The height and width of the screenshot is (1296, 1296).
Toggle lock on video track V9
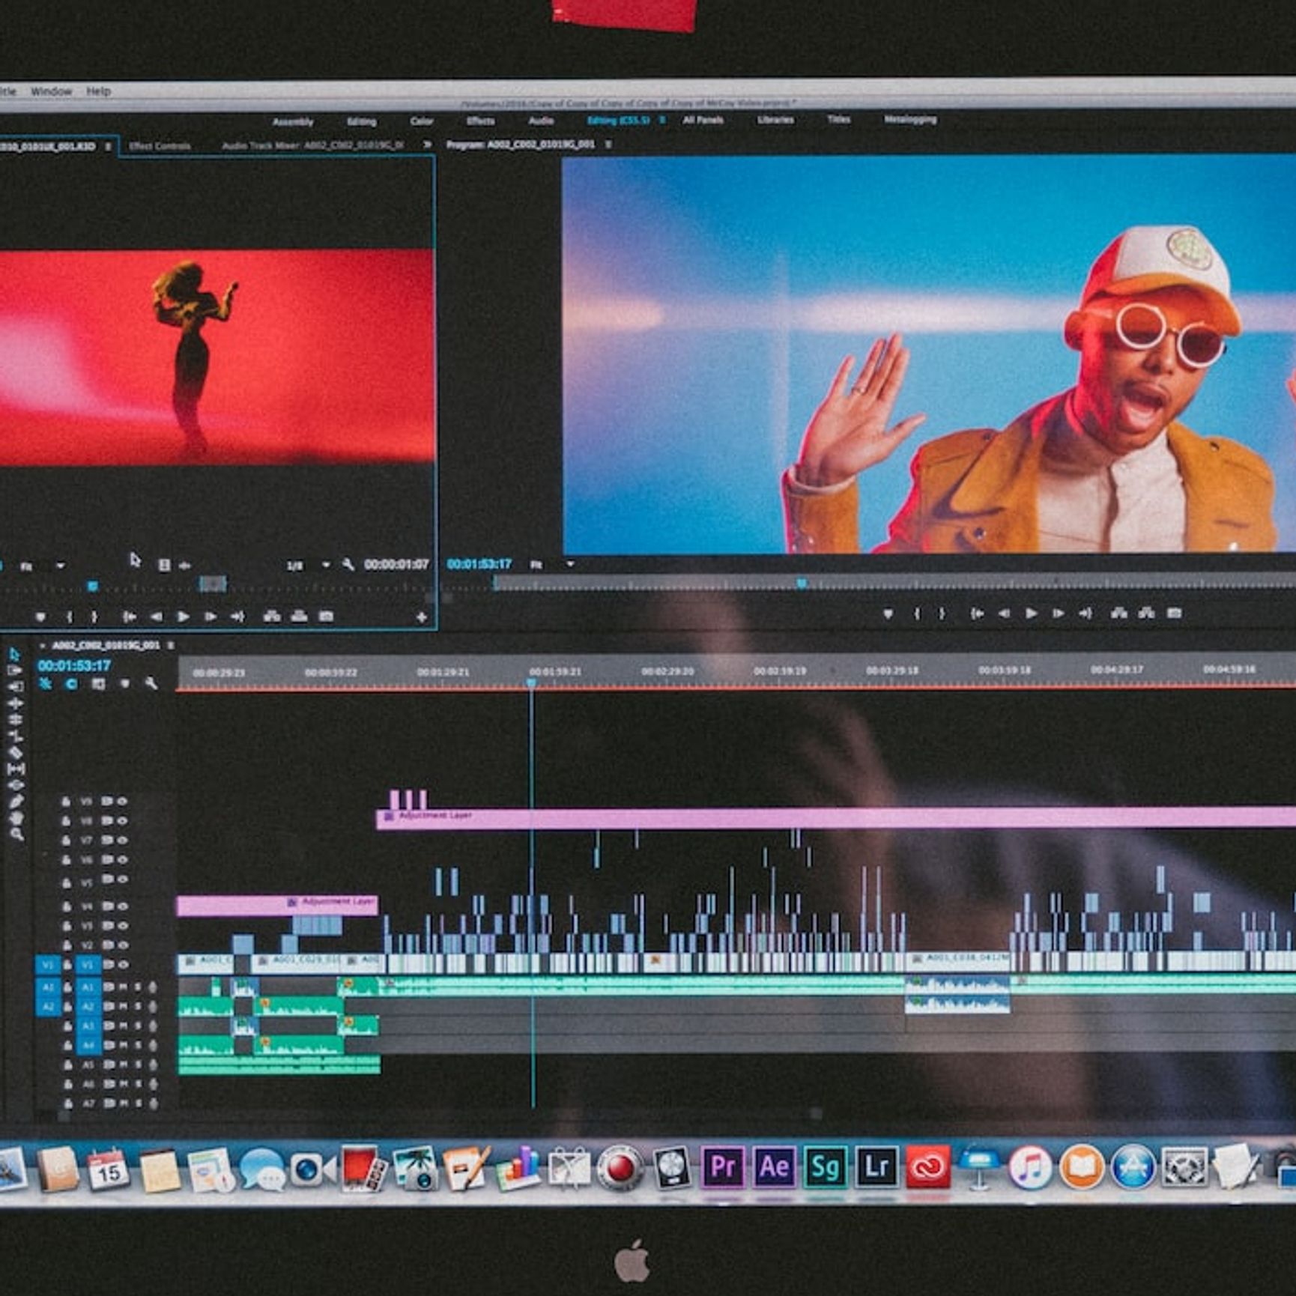coord(66,802)
